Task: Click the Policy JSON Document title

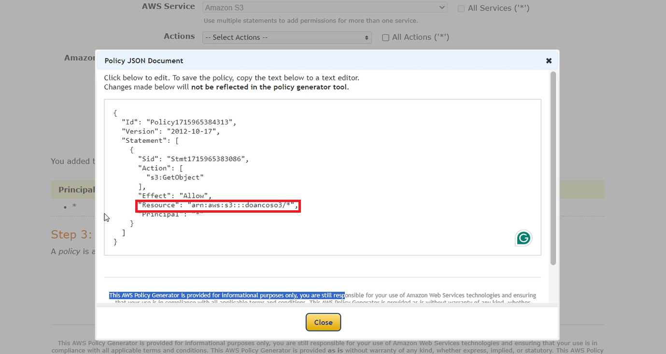Action: [143, 60]
